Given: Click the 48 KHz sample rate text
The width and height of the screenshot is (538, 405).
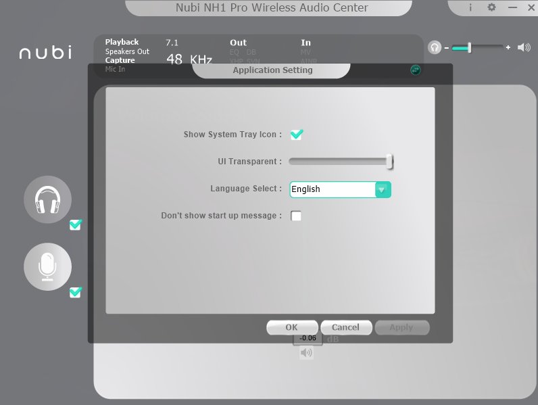Looking at the screenshot, I should 189,59.
